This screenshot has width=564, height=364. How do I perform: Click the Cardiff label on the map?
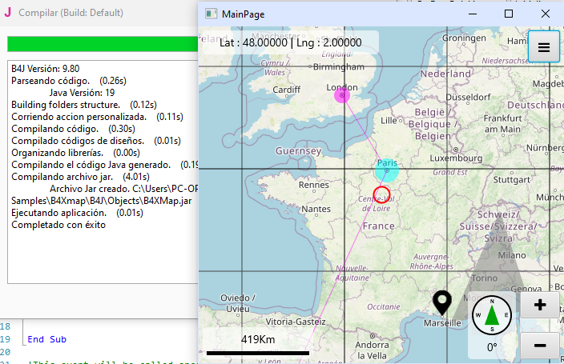pos(286,90)
